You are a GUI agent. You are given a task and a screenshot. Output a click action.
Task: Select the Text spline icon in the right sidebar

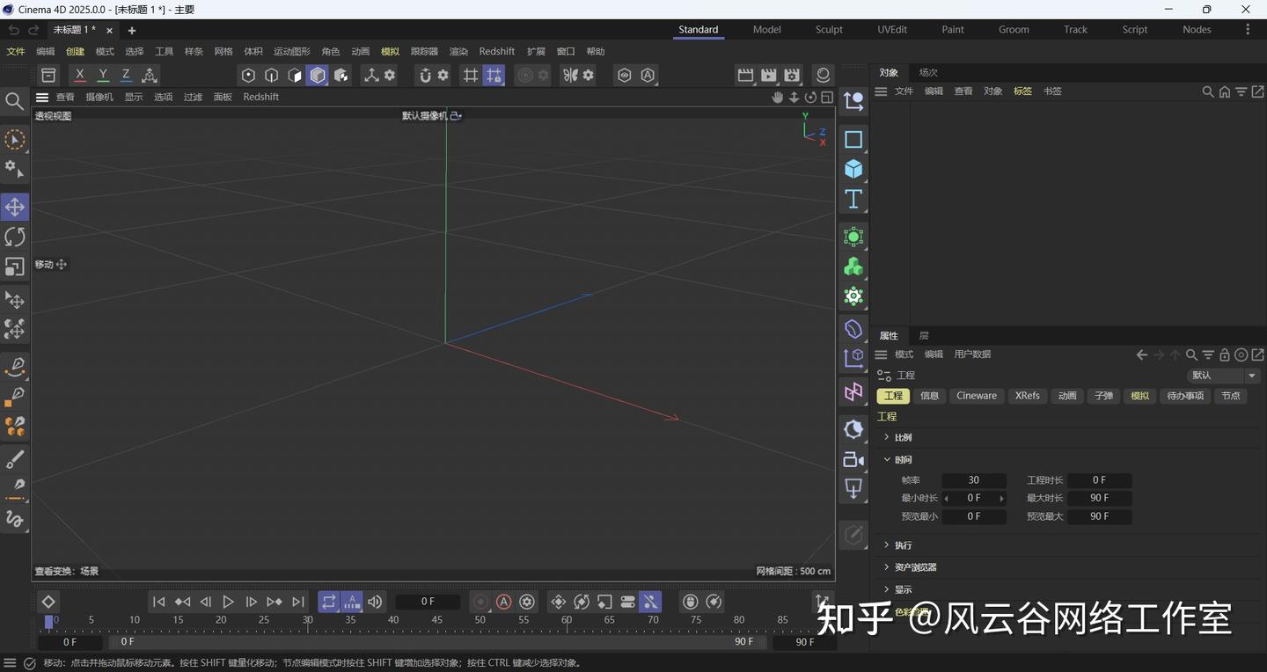(x=853, y=199)
